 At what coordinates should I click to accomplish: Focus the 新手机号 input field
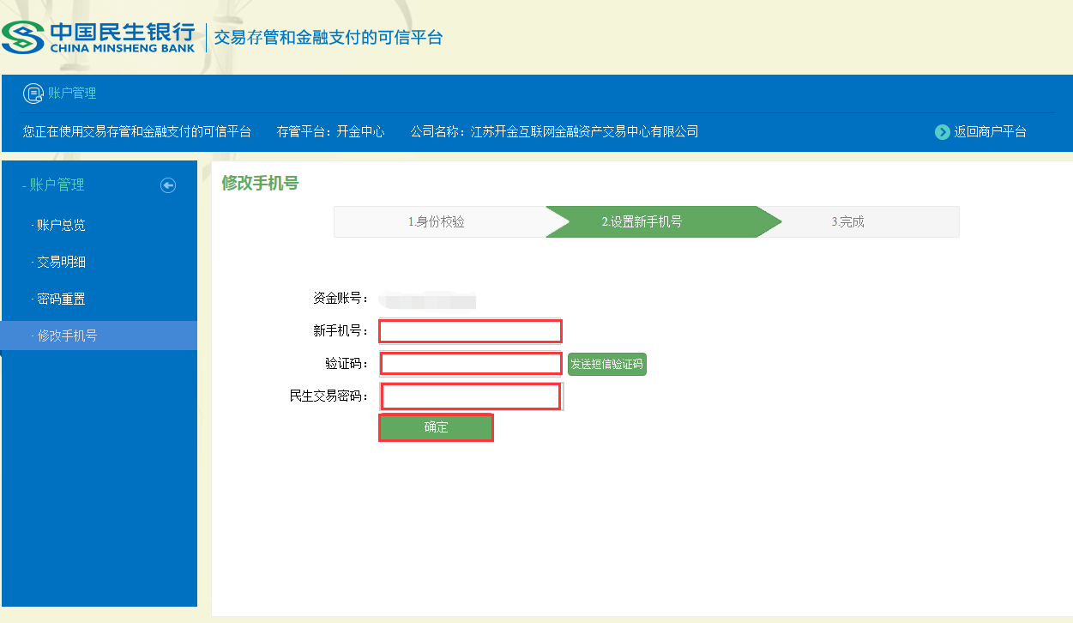[x=470, y=331]
